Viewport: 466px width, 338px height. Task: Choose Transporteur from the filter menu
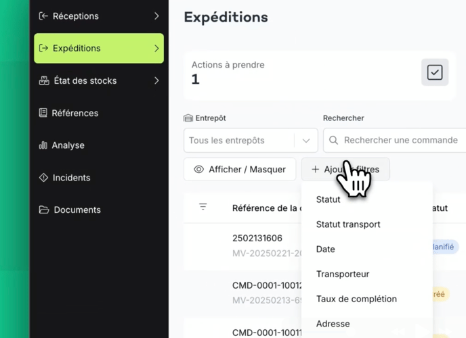(x=343, y=274)
